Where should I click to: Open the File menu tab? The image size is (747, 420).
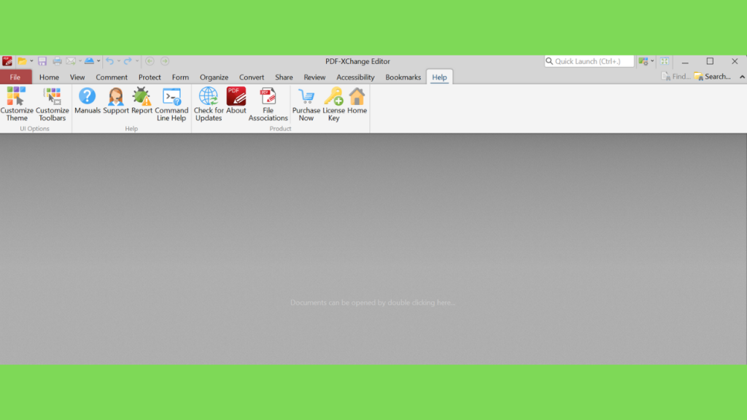pyautogui.click(x=15, y=77)
